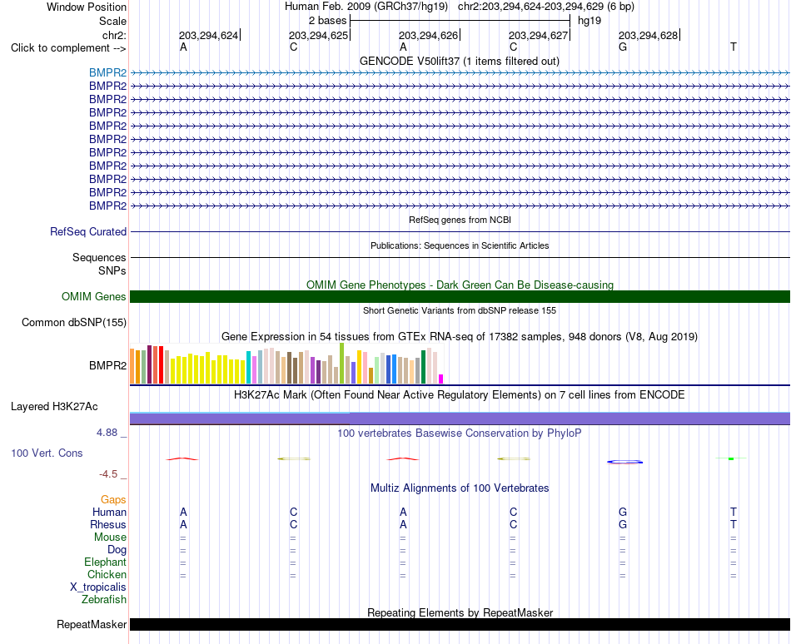Click position label 203,294,624
The width and height of the screenshot is (791, 644).
point(208,35)
